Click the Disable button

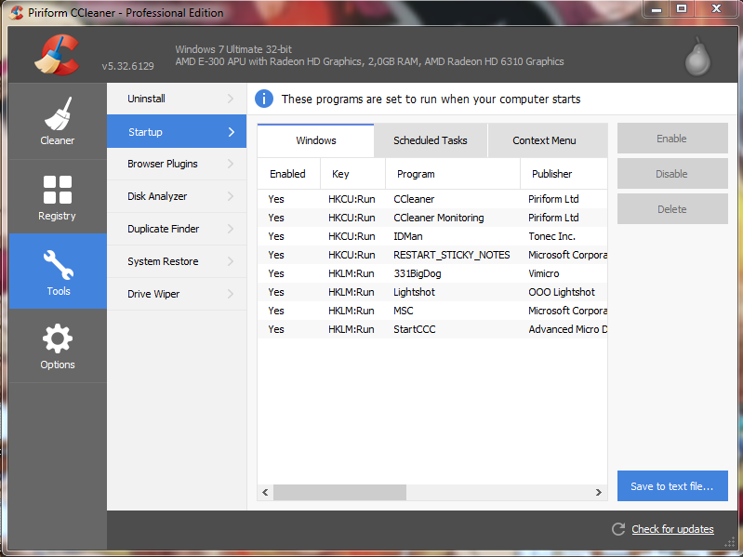[x=672, y=174]
